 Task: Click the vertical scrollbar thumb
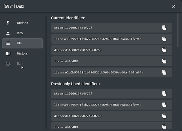click(x=178, y=30)
